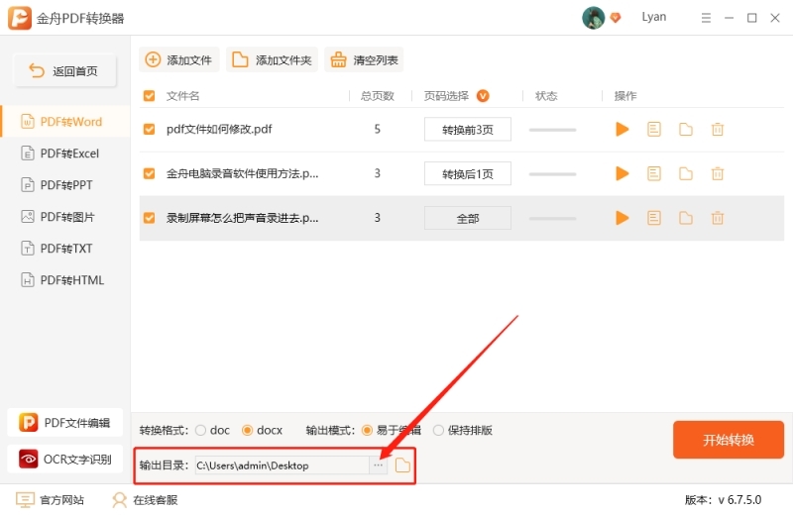Viewport: 793px width, 515px height.
Task: Open the output directory folder icon
Action: 402,464
